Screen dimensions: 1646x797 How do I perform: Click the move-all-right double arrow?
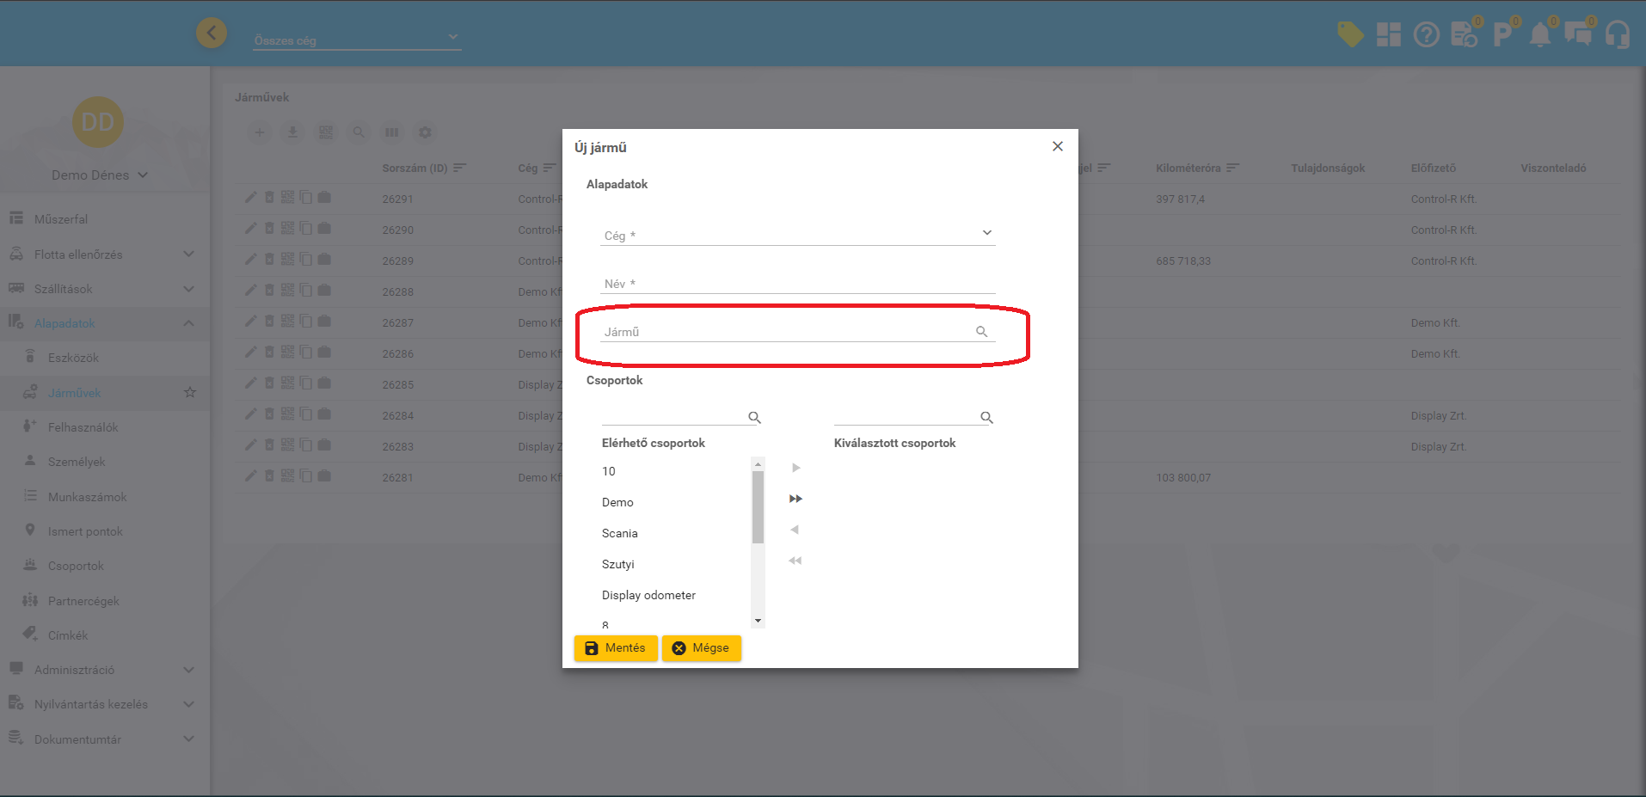[x=795, y=499]
